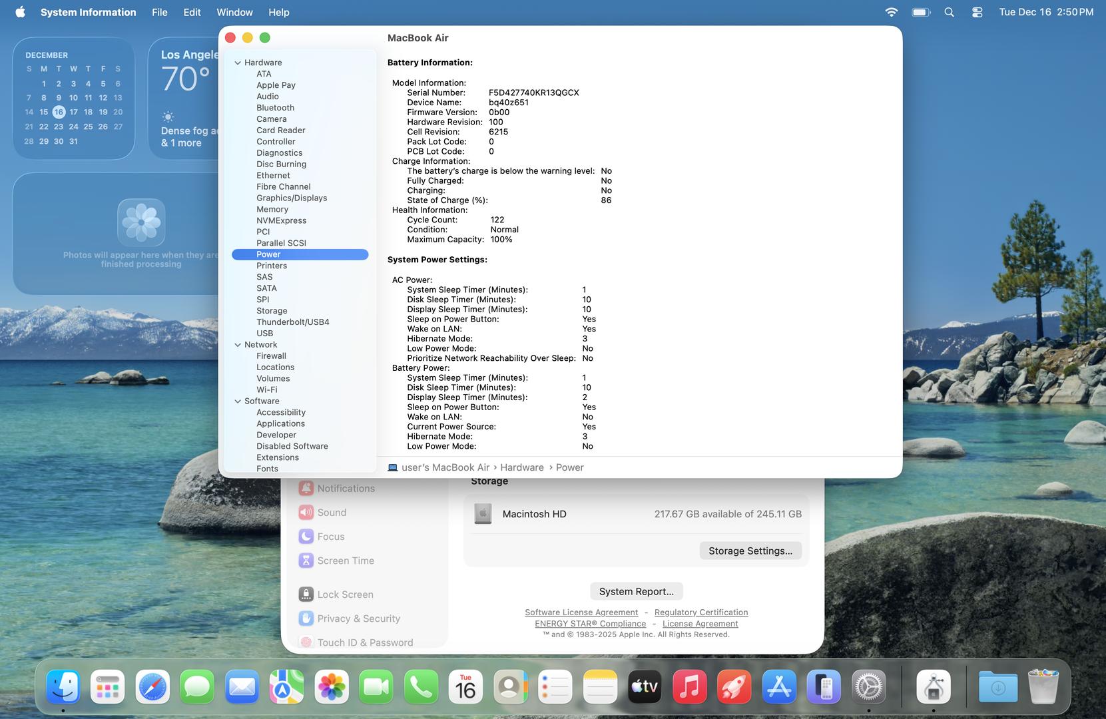Click the Storage Settings button
Viewport: 1106px width, 719px height.
coord(750,551)
